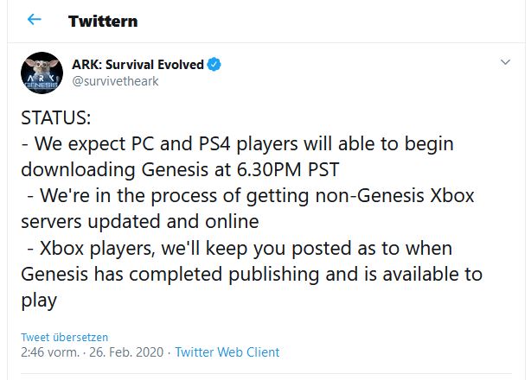Screen dimensions: 531x380
Task: Click line about non-Genesis Xbox process
Action: click(x=251, y=196)
